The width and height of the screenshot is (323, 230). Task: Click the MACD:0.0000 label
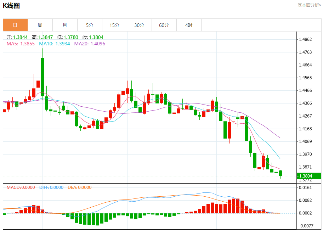click(21, 187)
